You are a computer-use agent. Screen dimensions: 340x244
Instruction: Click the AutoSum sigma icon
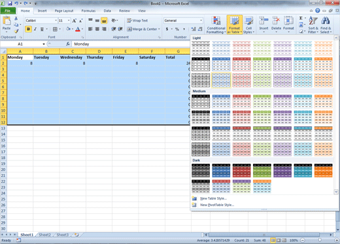pos(301,18)
